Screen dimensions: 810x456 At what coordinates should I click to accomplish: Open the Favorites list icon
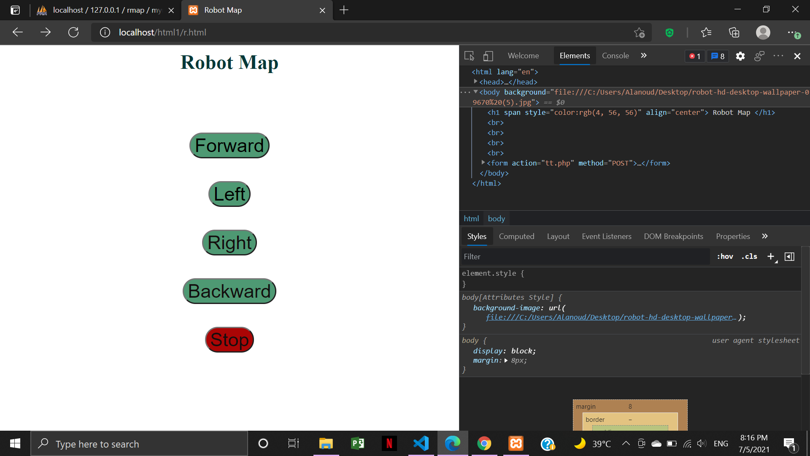[x=706, y=33]
